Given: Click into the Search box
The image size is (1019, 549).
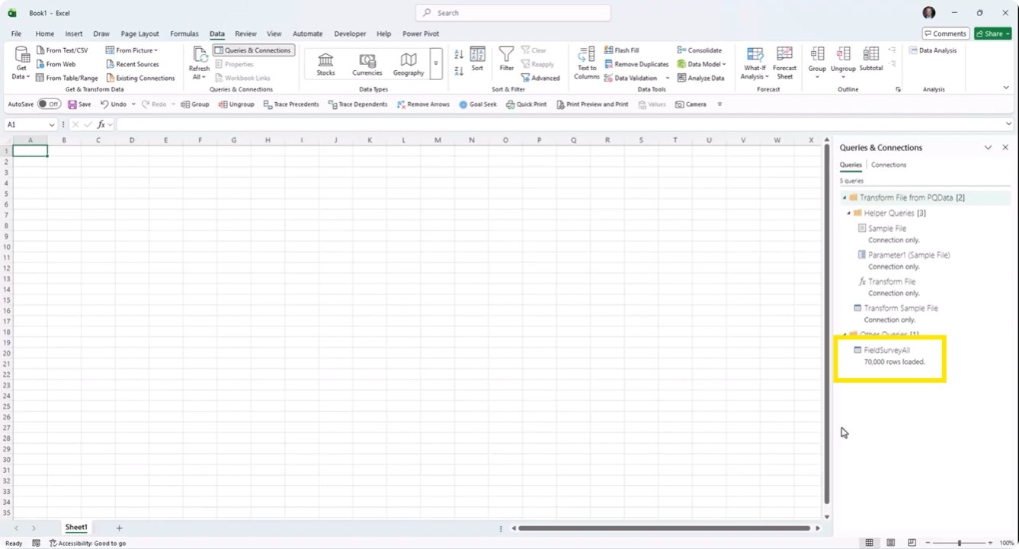Looking at the screenshot, I should click(x=513, y=13).
